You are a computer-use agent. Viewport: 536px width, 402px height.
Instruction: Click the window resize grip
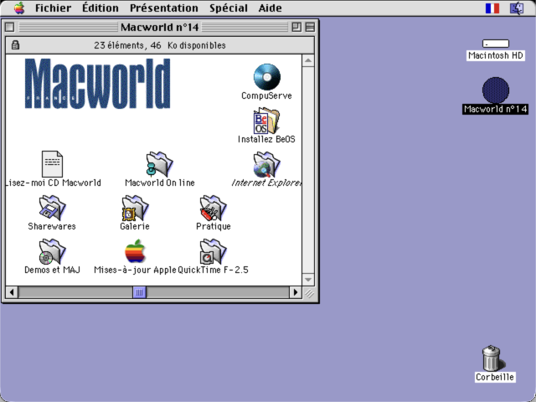(309, 292)
